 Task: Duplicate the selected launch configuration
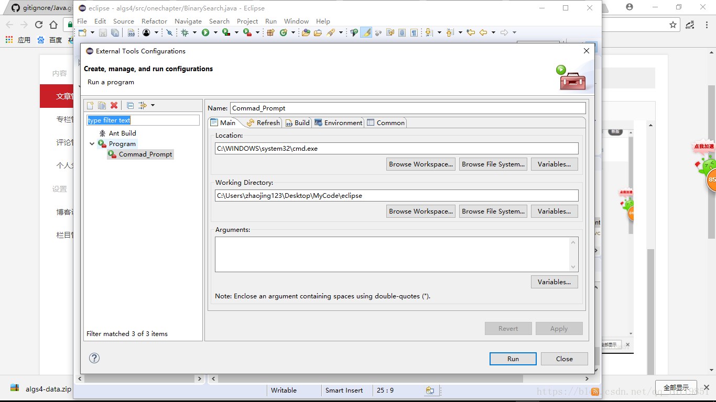click(102, 105)
